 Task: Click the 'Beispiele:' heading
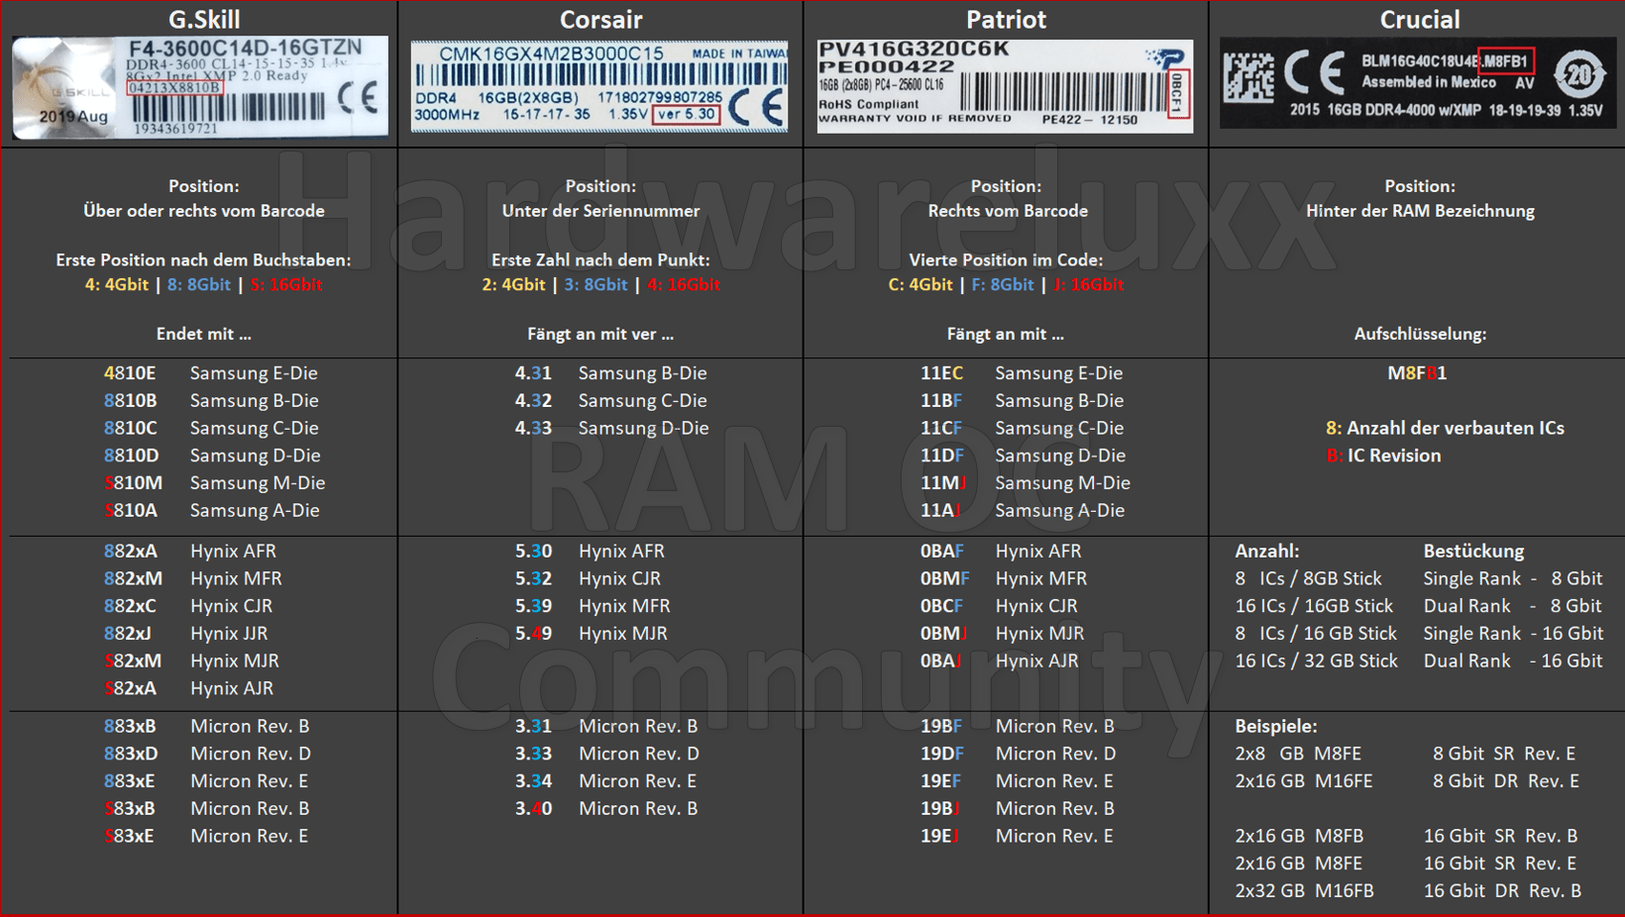coord(1275,726)
